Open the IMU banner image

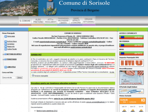tap(132, 63)
